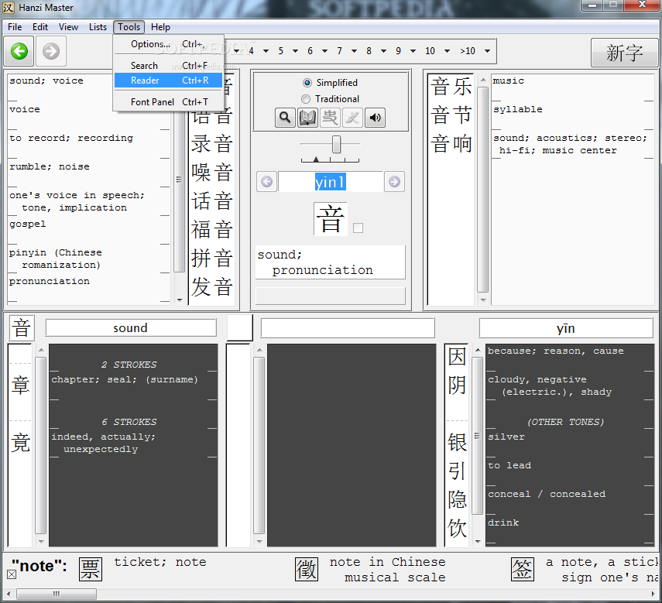Click the left arrow beside yin1 field

point(267,182)
